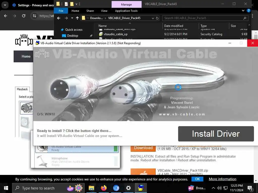Open the Windows Start menu
The width and height of the screenshot is (258, 193).
click(6, 188)
